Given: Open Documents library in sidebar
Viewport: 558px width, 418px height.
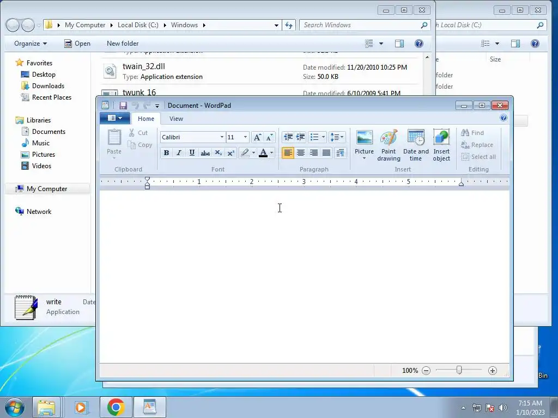Looking at the screenshot, I should [44, 132].
